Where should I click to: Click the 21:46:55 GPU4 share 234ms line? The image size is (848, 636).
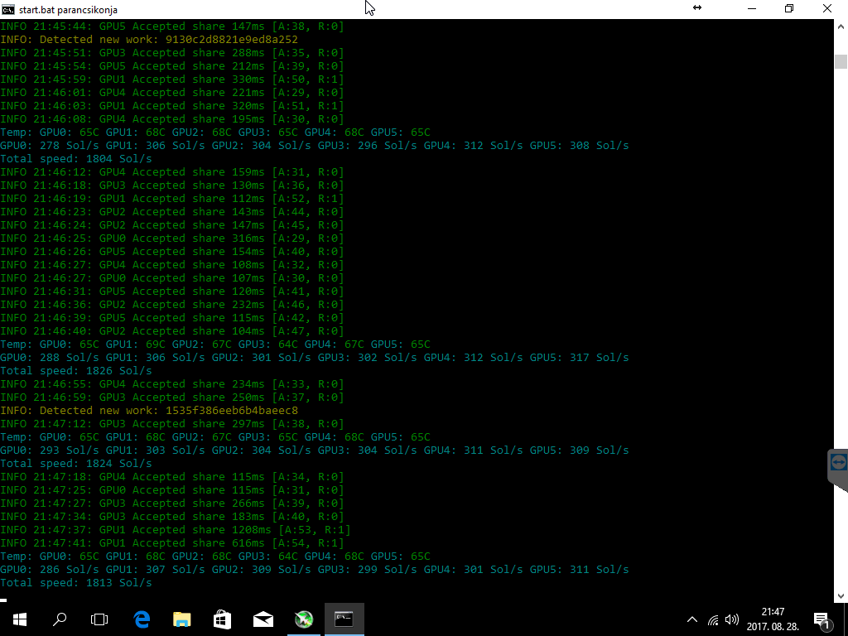(172, 384)
